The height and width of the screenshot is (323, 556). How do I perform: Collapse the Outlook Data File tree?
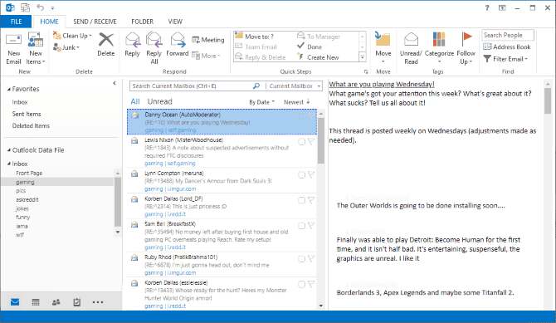[x=9, y=150]
